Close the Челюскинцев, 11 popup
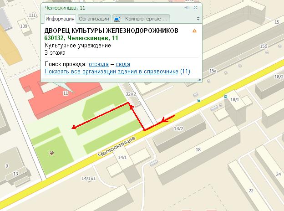This screenshot has width=284, height=211. (x=195, y=8)
